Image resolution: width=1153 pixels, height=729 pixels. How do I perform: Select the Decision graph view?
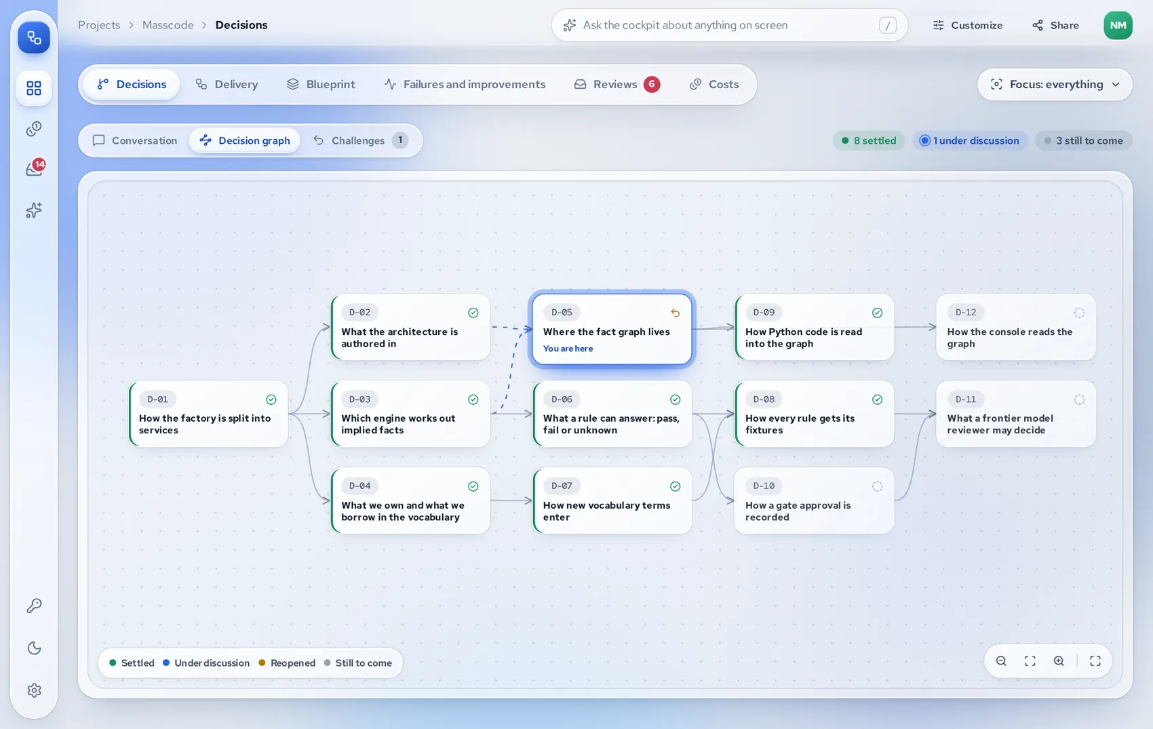coord(245,140)
